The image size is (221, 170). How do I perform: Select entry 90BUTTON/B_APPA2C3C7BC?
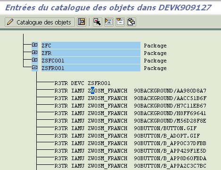click(130, 166)
